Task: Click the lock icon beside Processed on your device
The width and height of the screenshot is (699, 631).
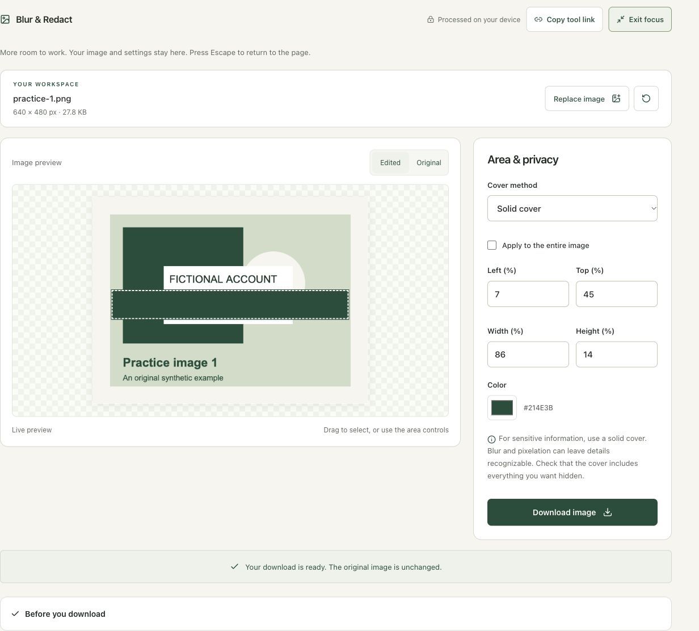Action: click(431, 19)
